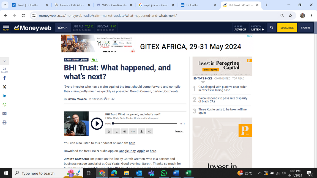Open the Google Play app link
This screenshot has width=317, height=178.
[127, 151]
